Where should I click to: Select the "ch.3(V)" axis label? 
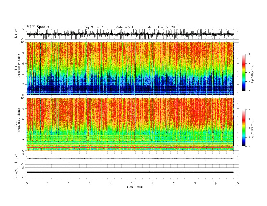16,159
